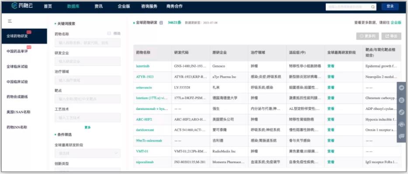Click info icon next to 全球药物研发 title
This screenshot has width=408, height=174.
[x=161, y=23]
